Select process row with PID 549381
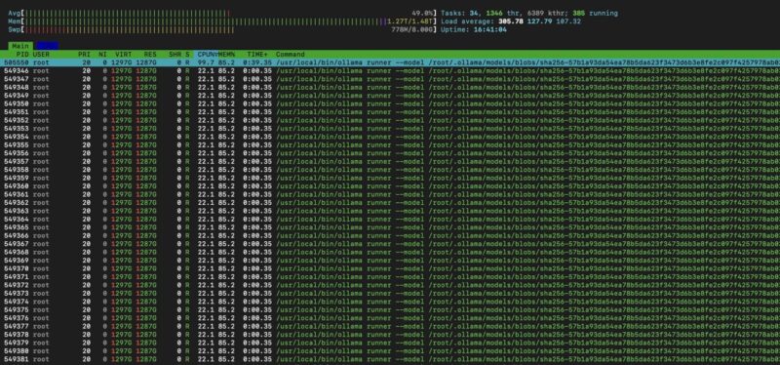 (390, 359)
